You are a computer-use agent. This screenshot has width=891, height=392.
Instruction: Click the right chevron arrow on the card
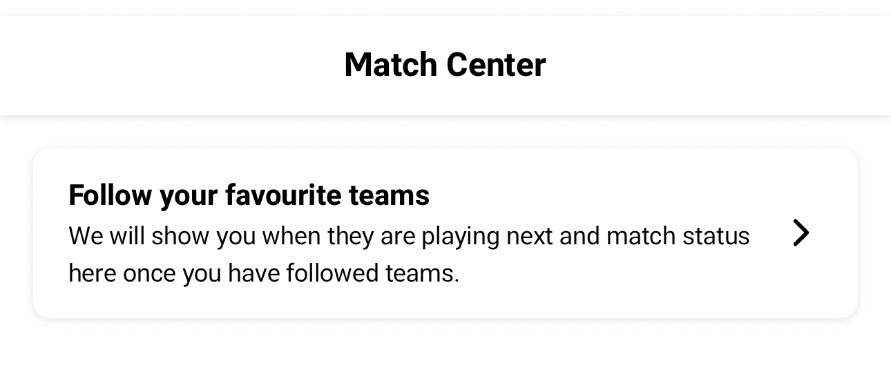tap(800, 233)
